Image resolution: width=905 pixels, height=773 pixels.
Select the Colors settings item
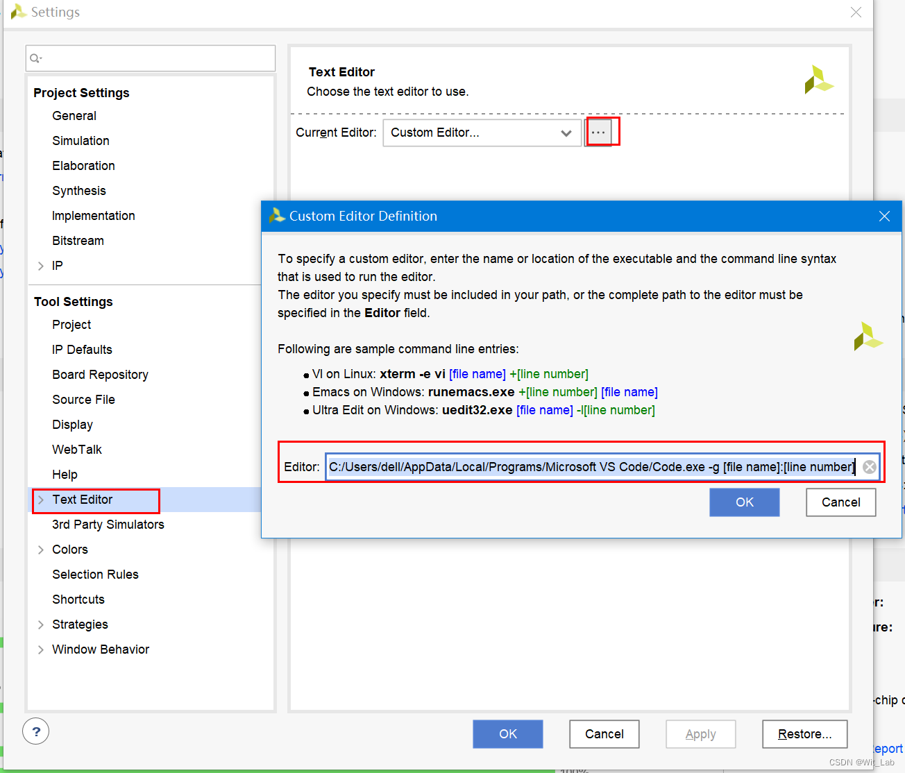70,550
